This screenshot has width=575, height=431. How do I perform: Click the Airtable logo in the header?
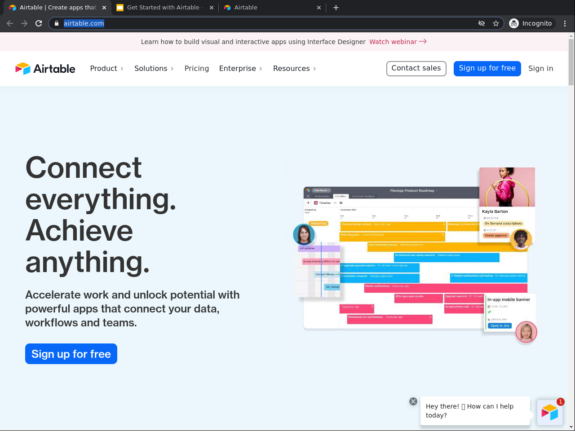(x=45, y=69)
